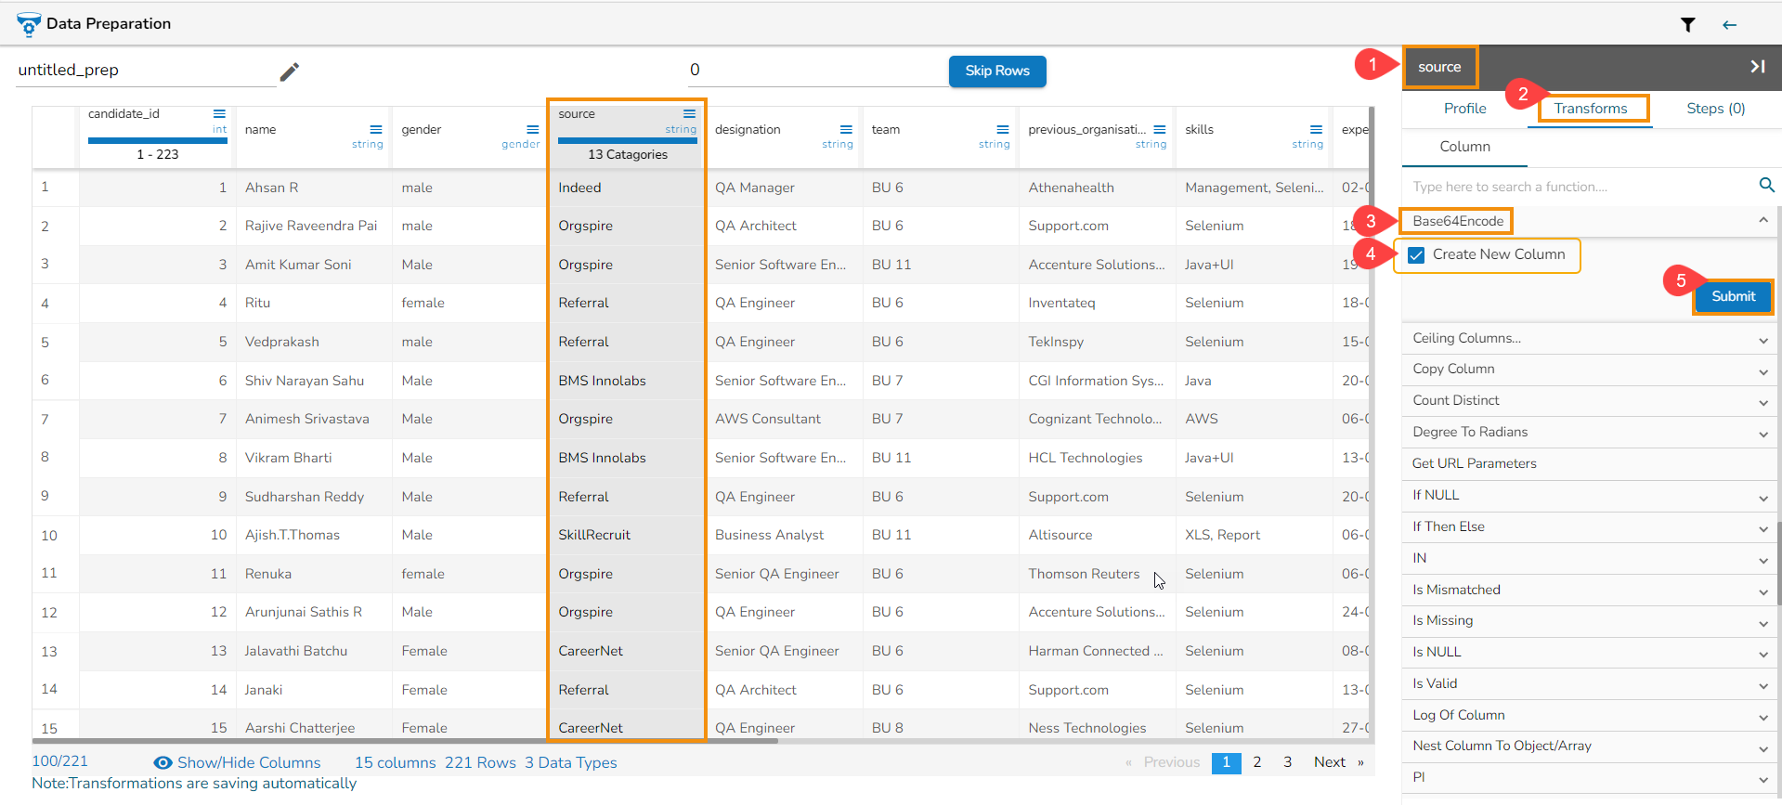Expand the If Then Else transform

pos(1762,528)
